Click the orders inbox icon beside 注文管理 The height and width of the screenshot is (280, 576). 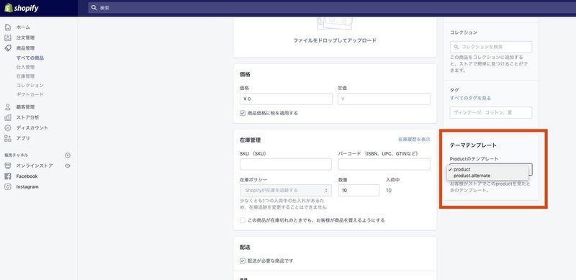(8, 37)
